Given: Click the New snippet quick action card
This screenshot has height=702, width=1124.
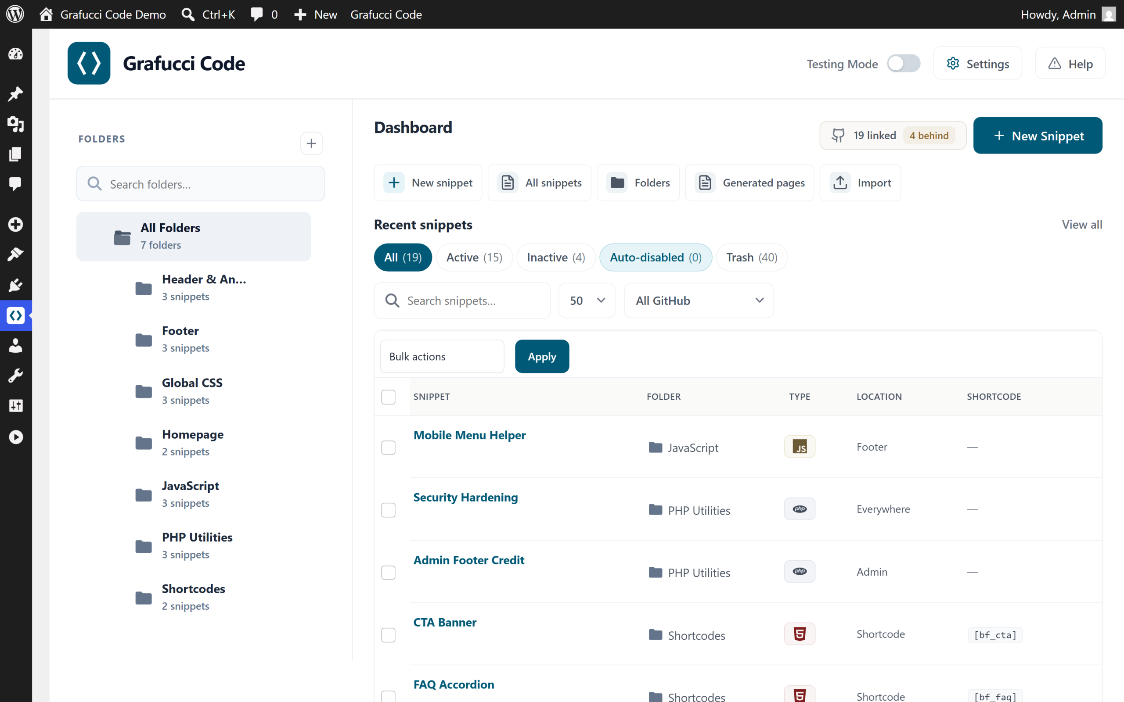Looking at the screenshot, I should [x=428, y=183].
